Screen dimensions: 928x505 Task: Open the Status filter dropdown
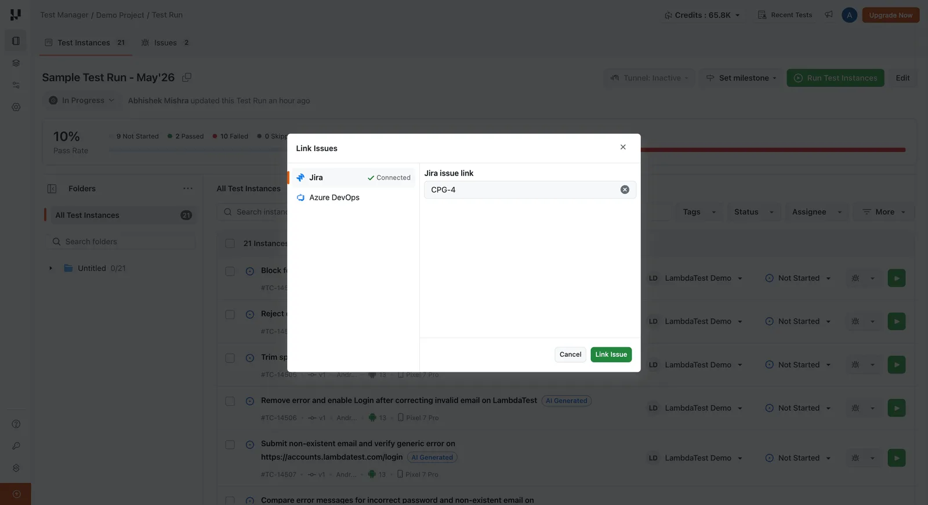(753, 212)
